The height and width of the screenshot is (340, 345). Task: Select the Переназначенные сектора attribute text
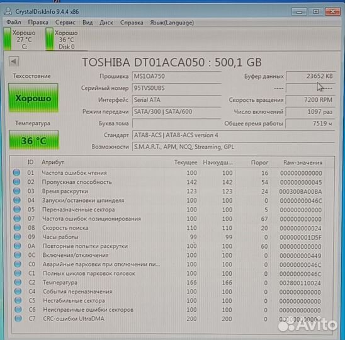tap(78, 210)
